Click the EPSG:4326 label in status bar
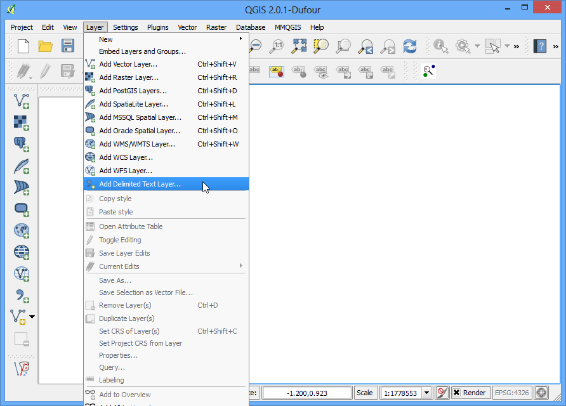The image size is (566, 406). tap(512, 393)
